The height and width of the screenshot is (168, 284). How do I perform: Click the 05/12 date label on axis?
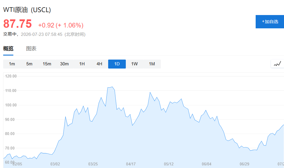click(x=169, y=164)
